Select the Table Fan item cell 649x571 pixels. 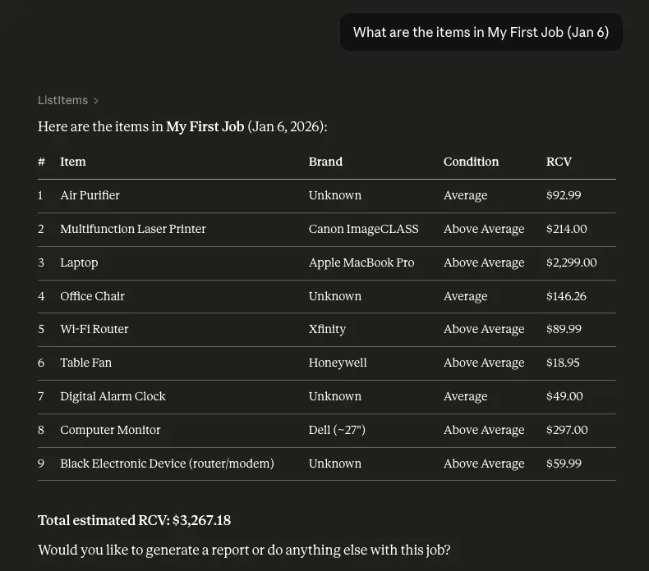[85, 363]
